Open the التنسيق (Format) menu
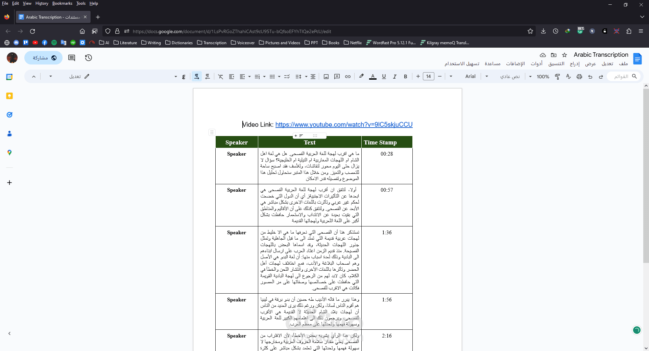This screenshot has width=649, height=351. pyautogui.click(x=556, y=63)
